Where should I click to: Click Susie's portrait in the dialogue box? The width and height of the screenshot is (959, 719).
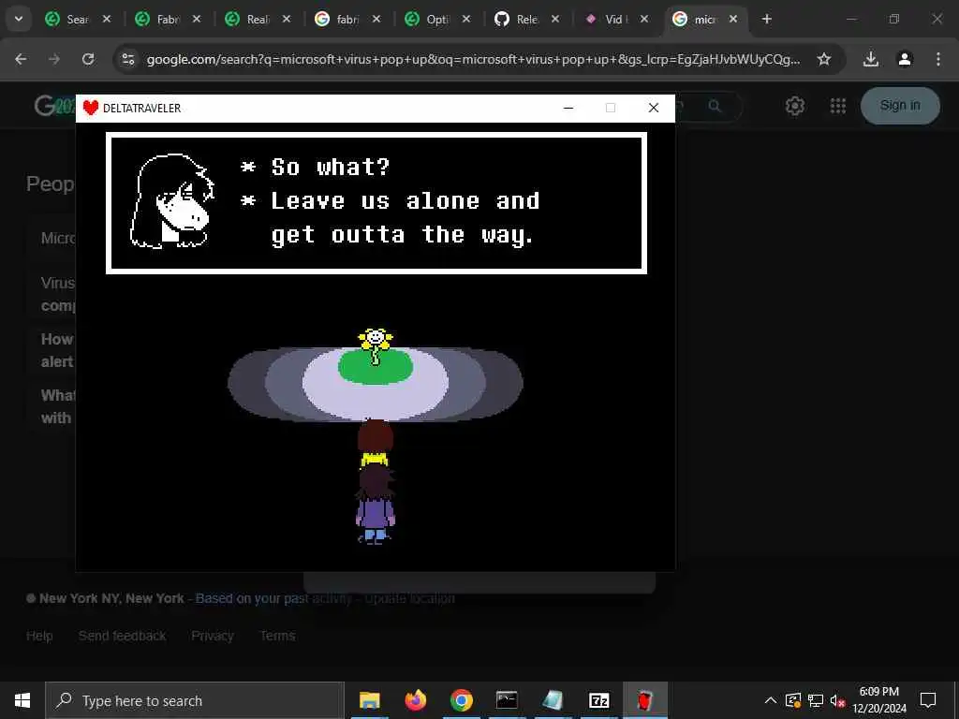(x=172, y=200)
